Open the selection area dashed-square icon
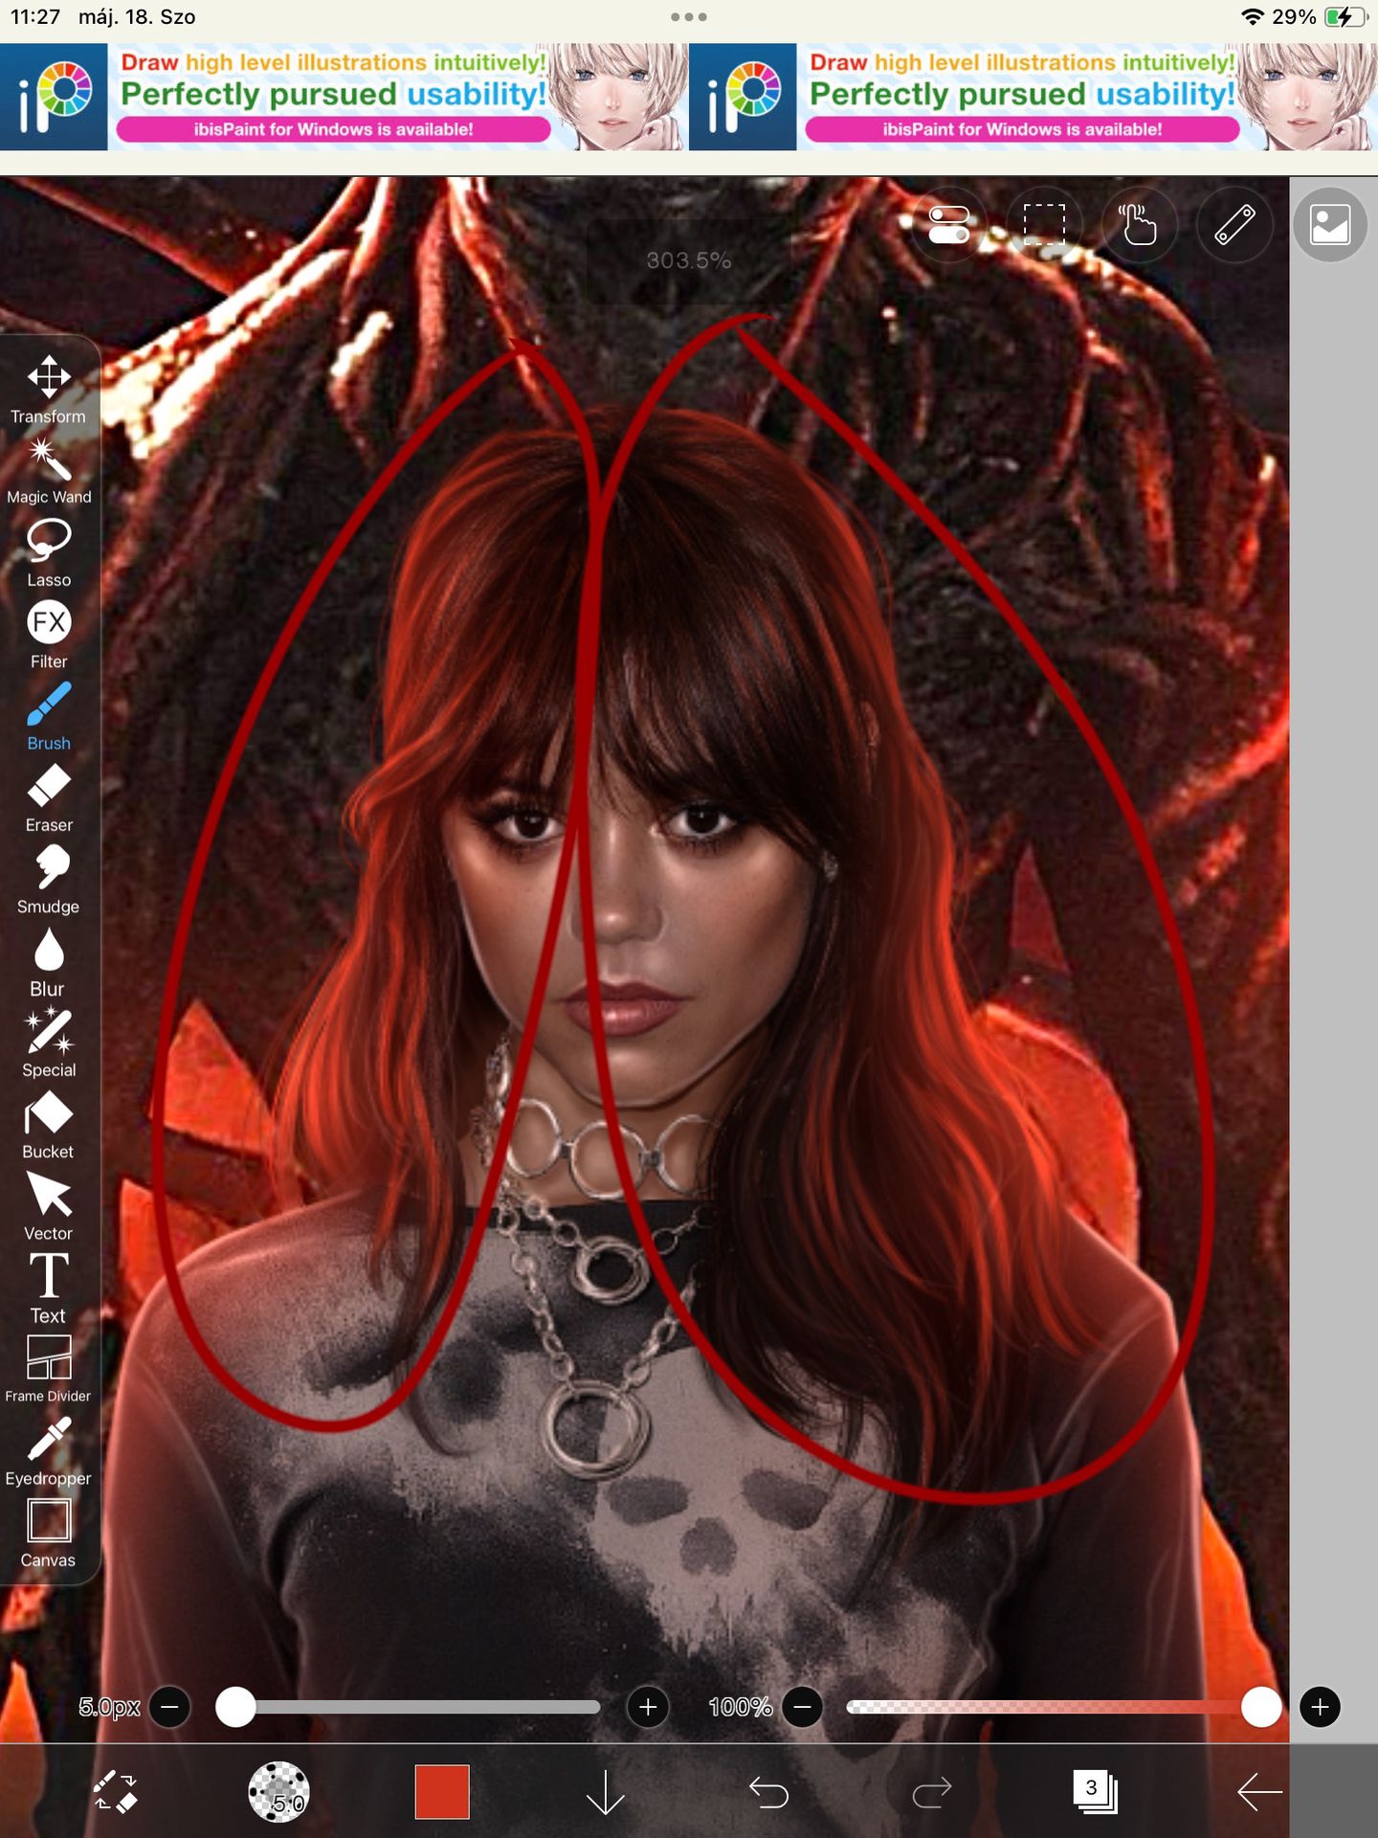This screenshot has width=1378, height=1838. 1044,226
